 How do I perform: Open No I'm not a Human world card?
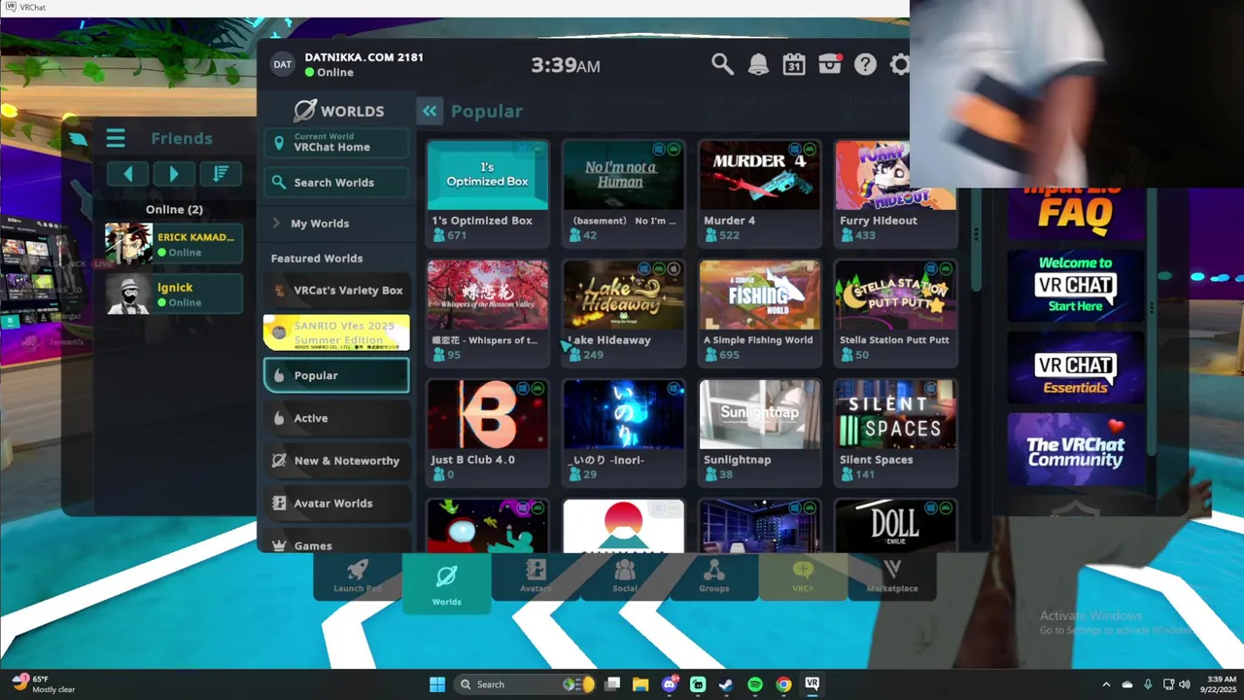coord(624,192)
